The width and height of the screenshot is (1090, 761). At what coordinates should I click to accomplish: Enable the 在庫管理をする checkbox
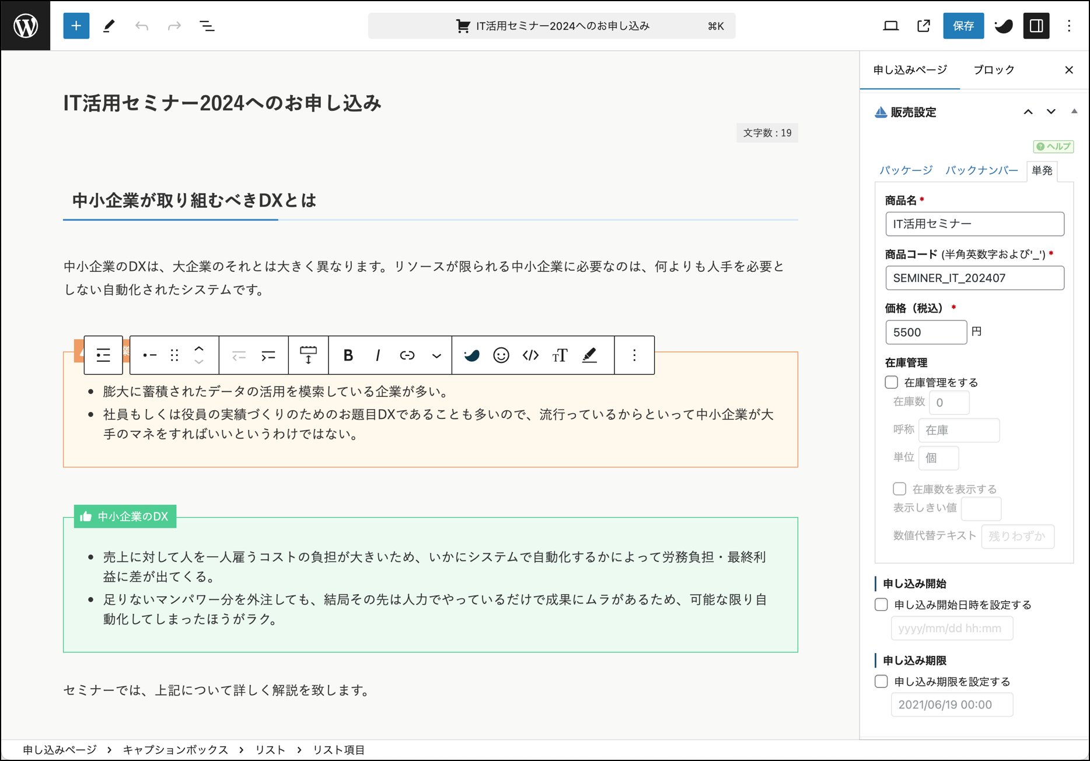pyautogui.click(x=891, y=382)
